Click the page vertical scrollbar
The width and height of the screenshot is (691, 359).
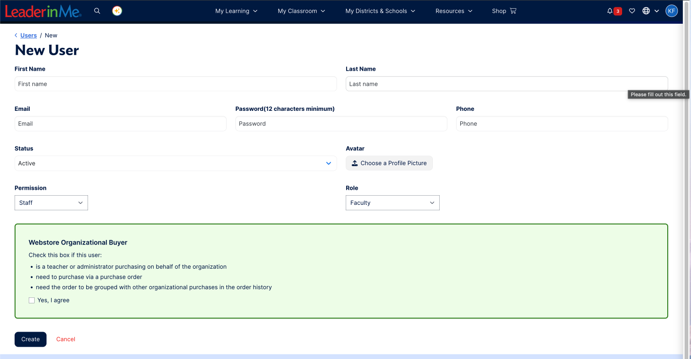coord(686,179)
